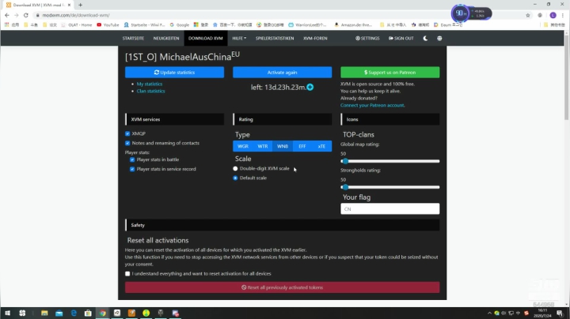570x319 pixels.
Task: Open a new browser tab
Action: coord(80,5)
